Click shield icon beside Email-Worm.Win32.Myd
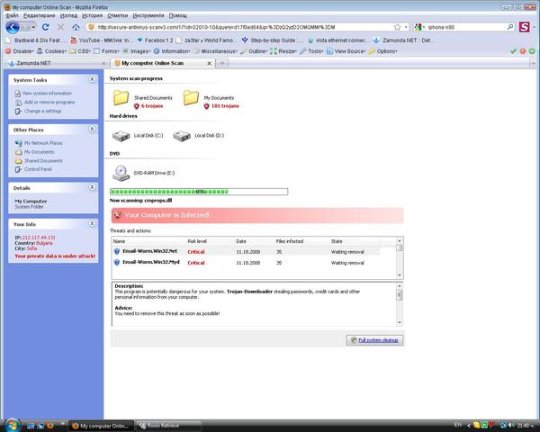The height and width of the screenshot is (432, 540). point(117,263)
